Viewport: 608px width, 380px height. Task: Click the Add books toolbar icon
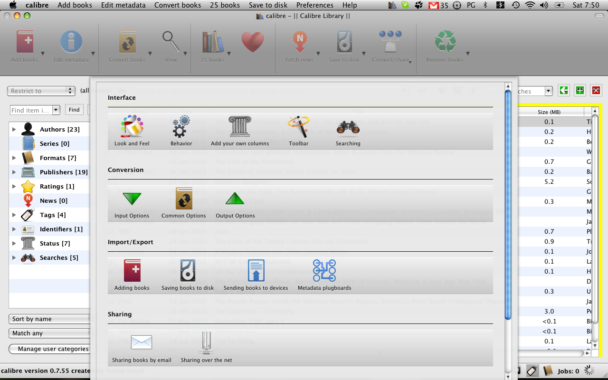[25, 43]
